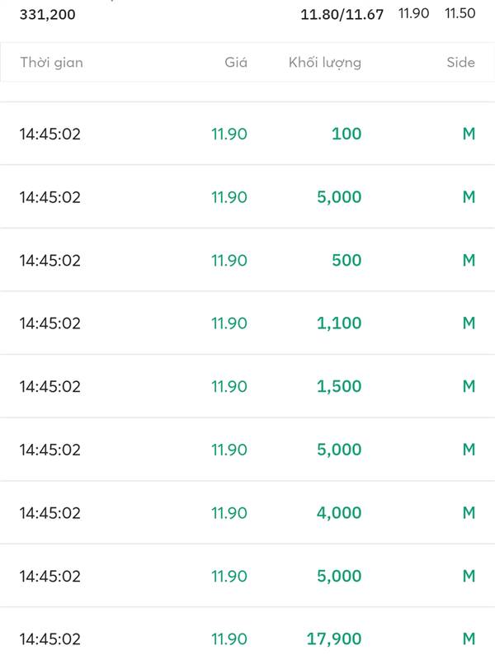Sort by the Thời gian column header
495x660 pixels.
[51, 63]
